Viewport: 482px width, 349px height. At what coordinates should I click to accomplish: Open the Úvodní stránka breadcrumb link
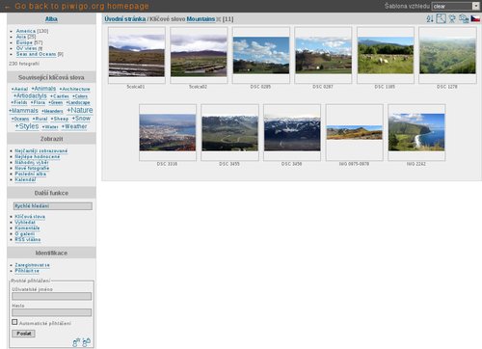pyautogui.click(x=125, y=19)
